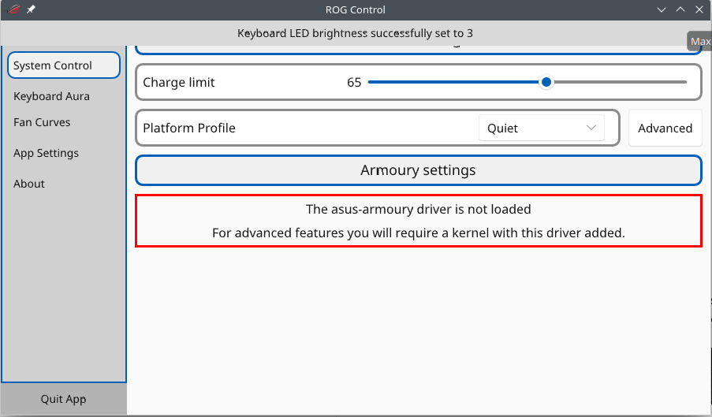
Task: Go to App Settings
Action: click(46, 153)
